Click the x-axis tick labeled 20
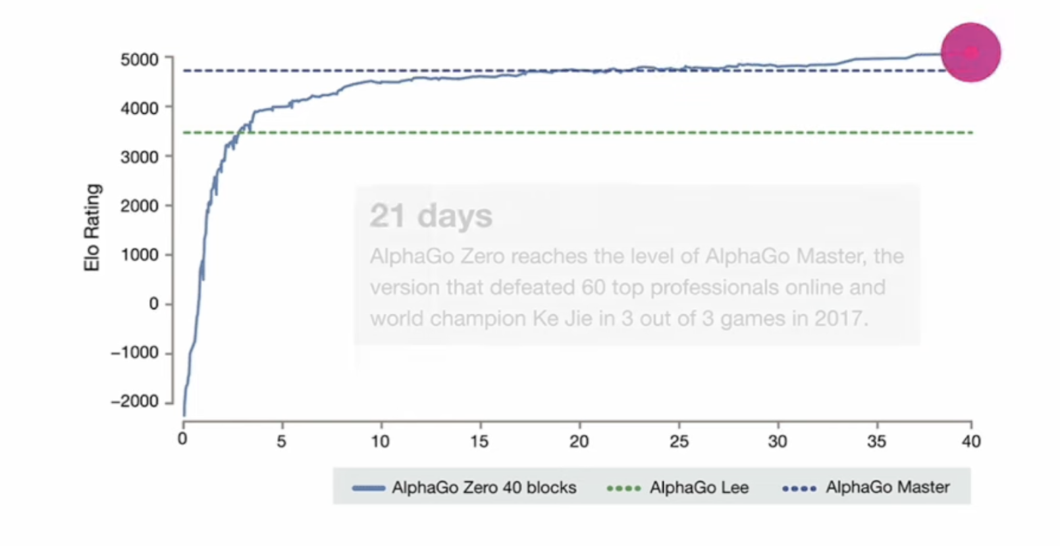The width and height of the screenshot is (1060, 546). 579,441
